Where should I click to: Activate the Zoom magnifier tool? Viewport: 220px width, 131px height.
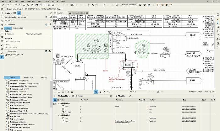click(108, 92)
